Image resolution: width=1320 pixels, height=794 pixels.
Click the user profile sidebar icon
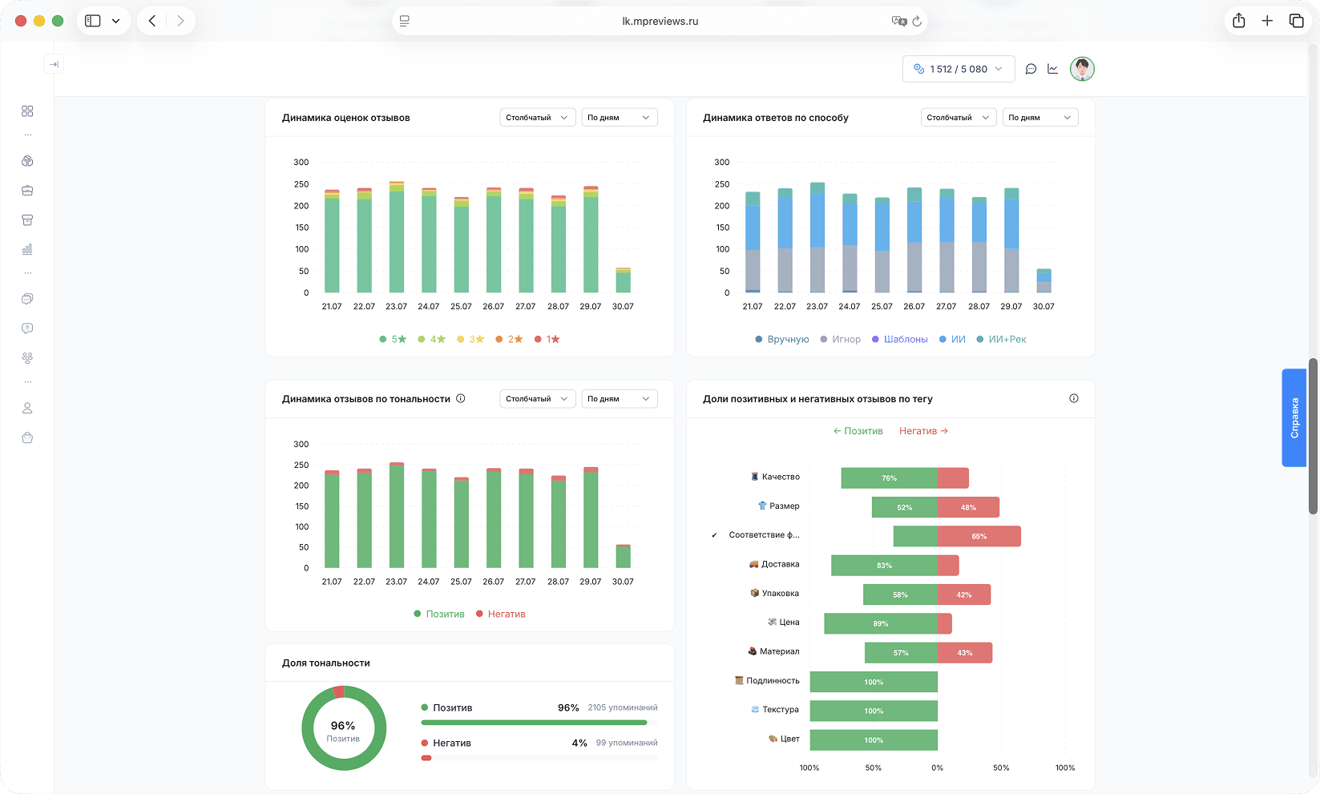point(27,408)
